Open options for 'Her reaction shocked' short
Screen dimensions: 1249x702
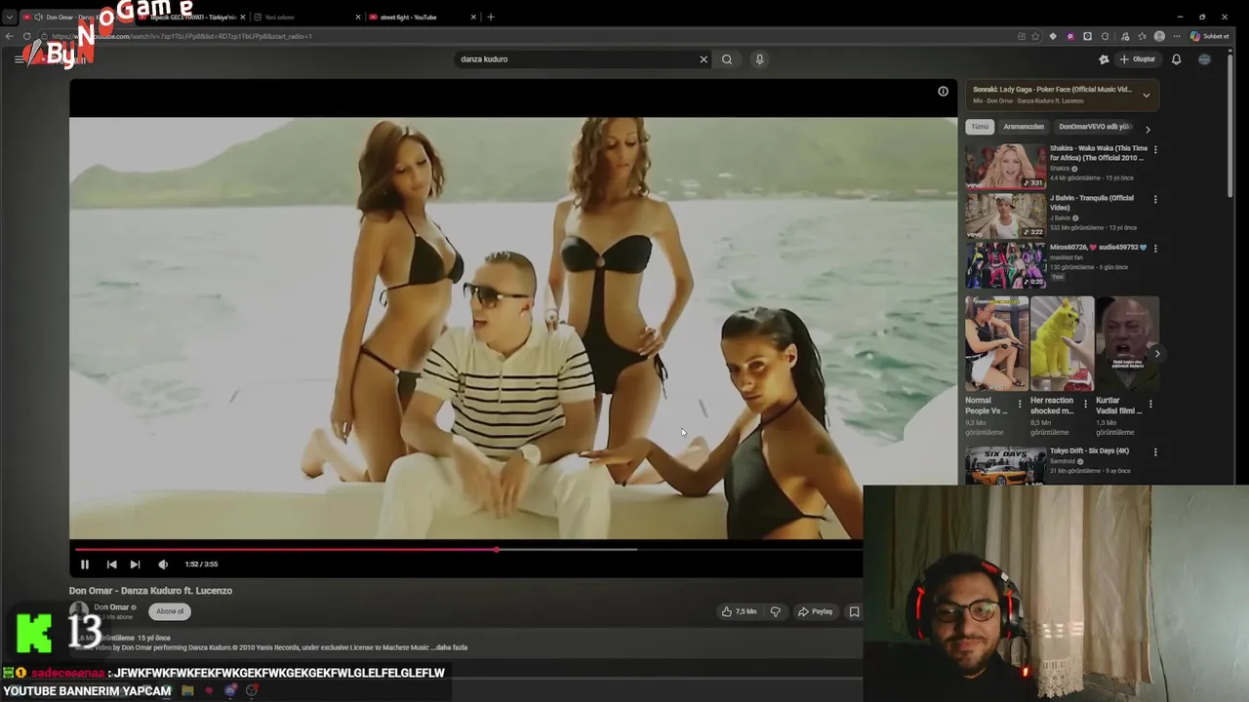pyautogui.click(x=1085, y=404)
